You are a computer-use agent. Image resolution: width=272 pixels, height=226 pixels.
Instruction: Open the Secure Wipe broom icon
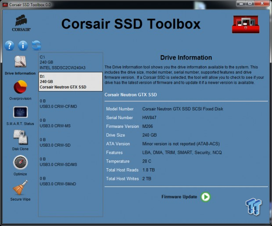[x=20, y=187]
